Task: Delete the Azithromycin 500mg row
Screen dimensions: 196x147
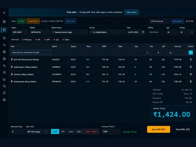Action: [191, 67]
